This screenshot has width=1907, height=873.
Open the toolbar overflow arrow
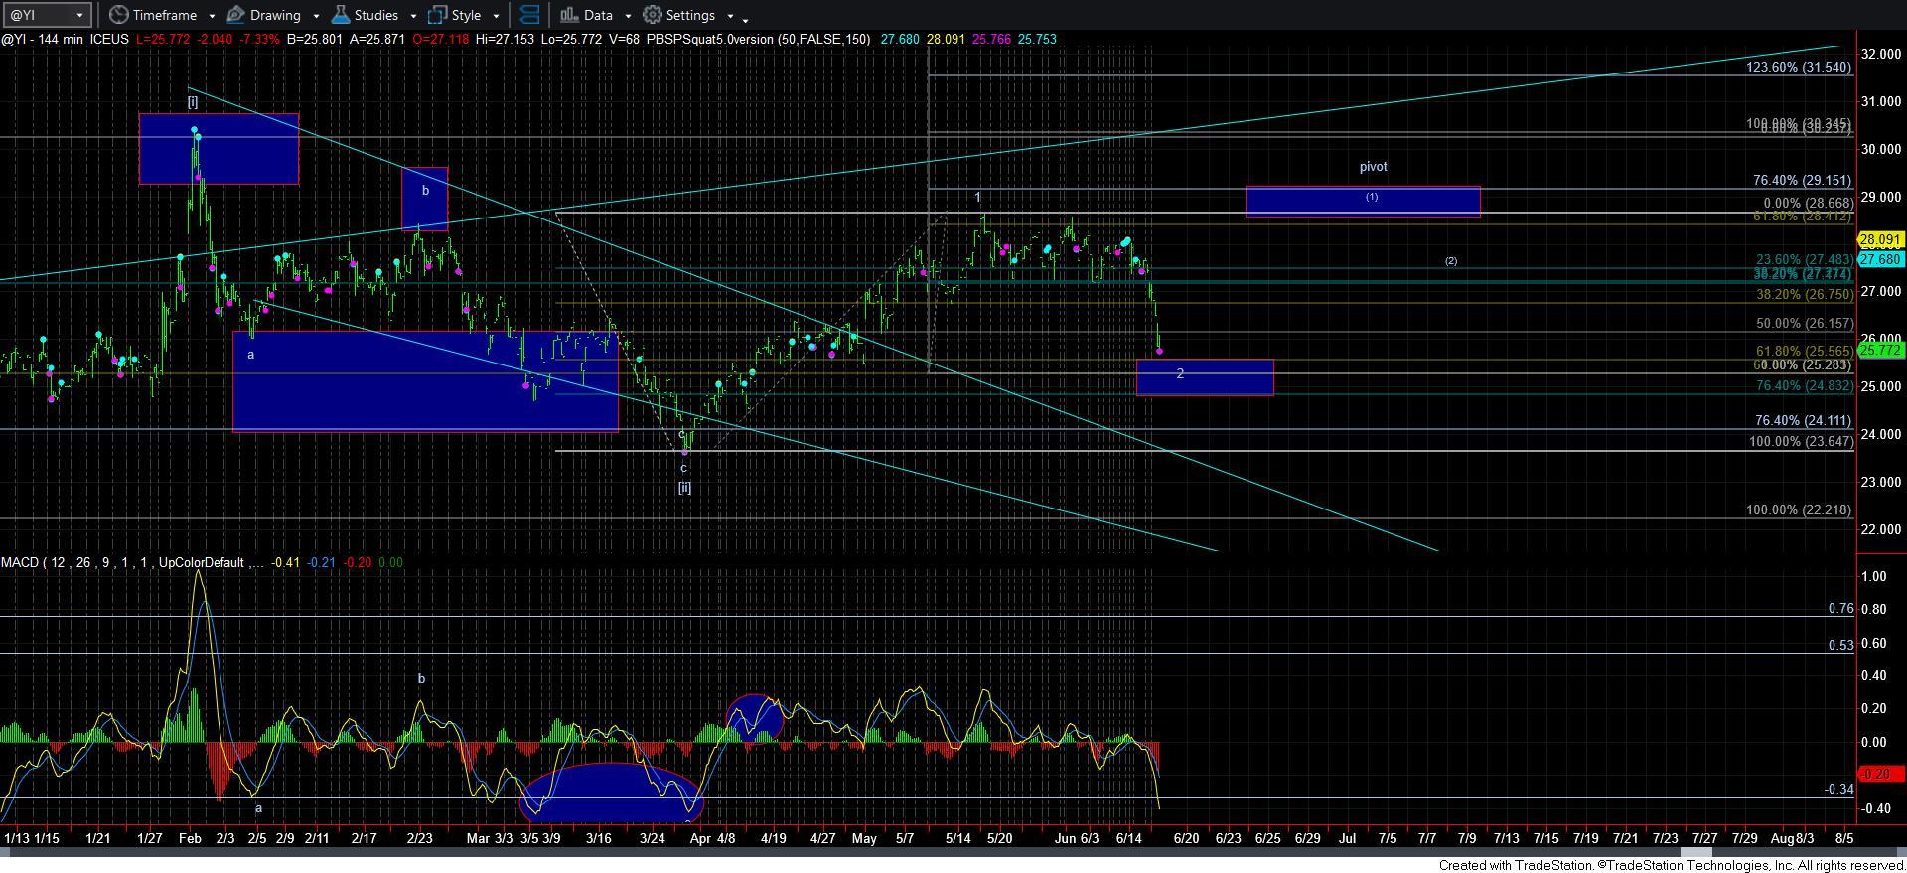(745, 19)
